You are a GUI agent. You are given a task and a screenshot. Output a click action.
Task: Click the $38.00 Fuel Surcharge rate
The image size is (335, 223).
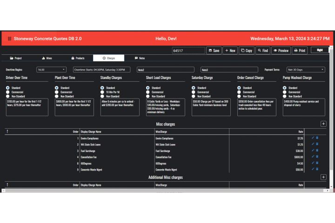pyautogui.click(x=299, y=151)
